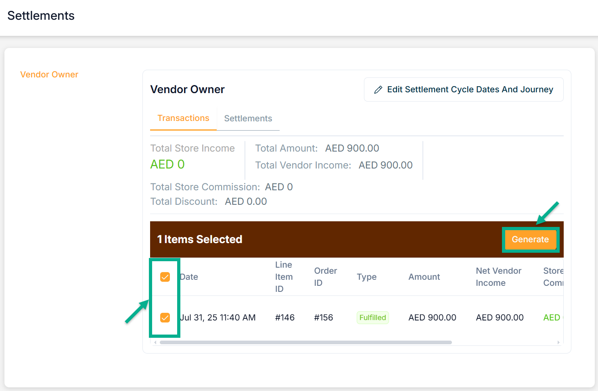The image size is (598, 391).
Task: Click Edit Settlement Cycle Dates And Journey
Action: click(x=470, y=89)
